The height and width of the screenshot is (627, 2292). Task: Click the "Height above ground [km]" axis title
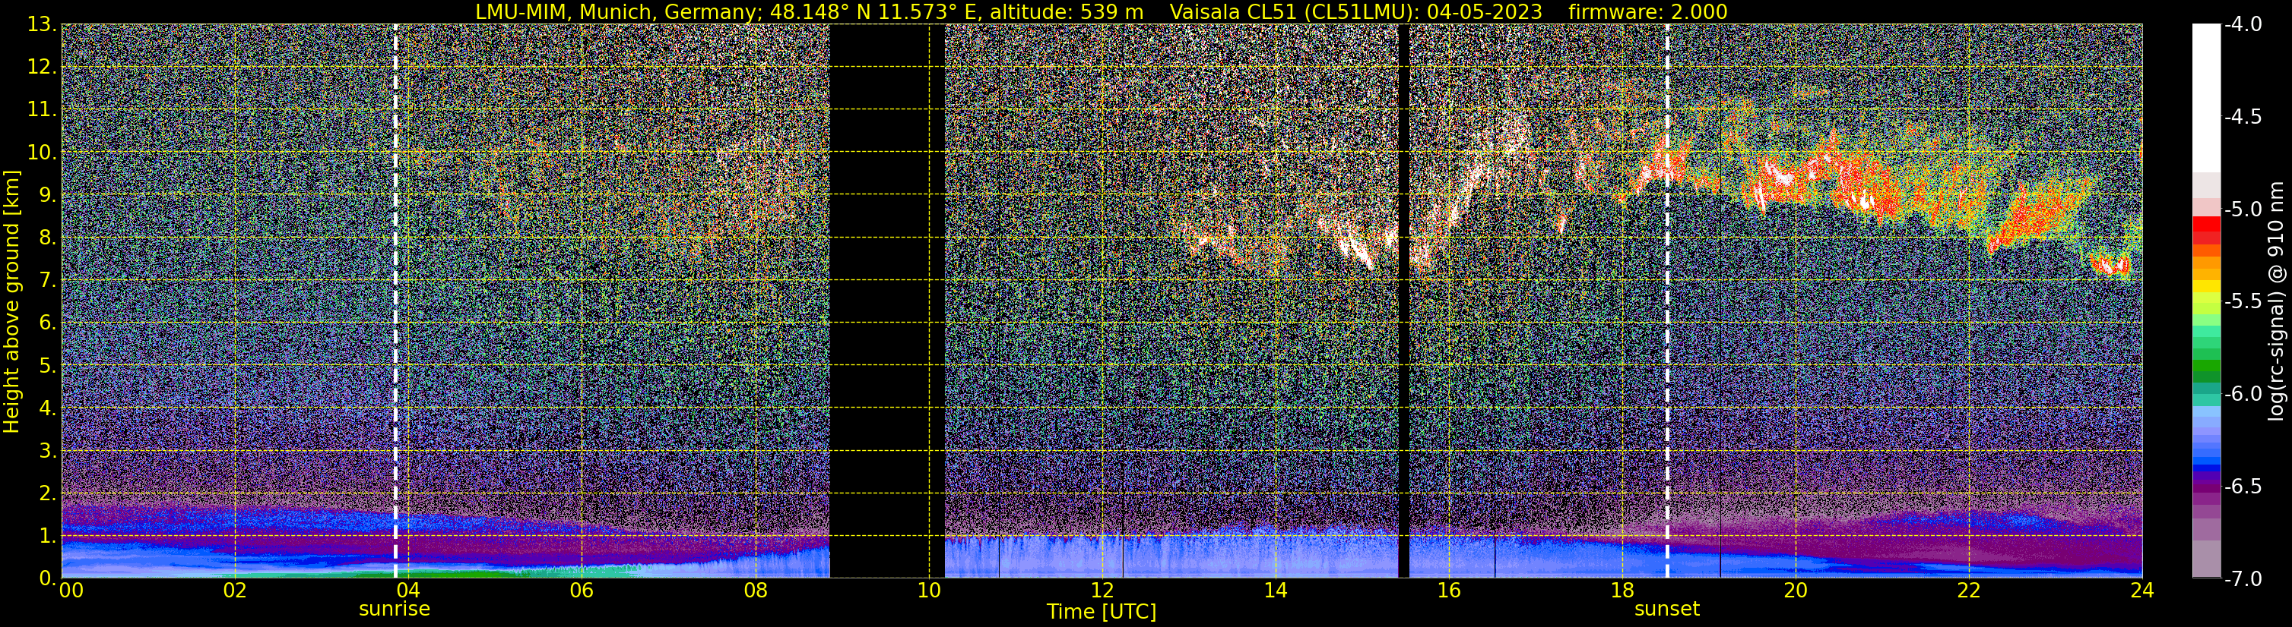[x=11, y=300]
